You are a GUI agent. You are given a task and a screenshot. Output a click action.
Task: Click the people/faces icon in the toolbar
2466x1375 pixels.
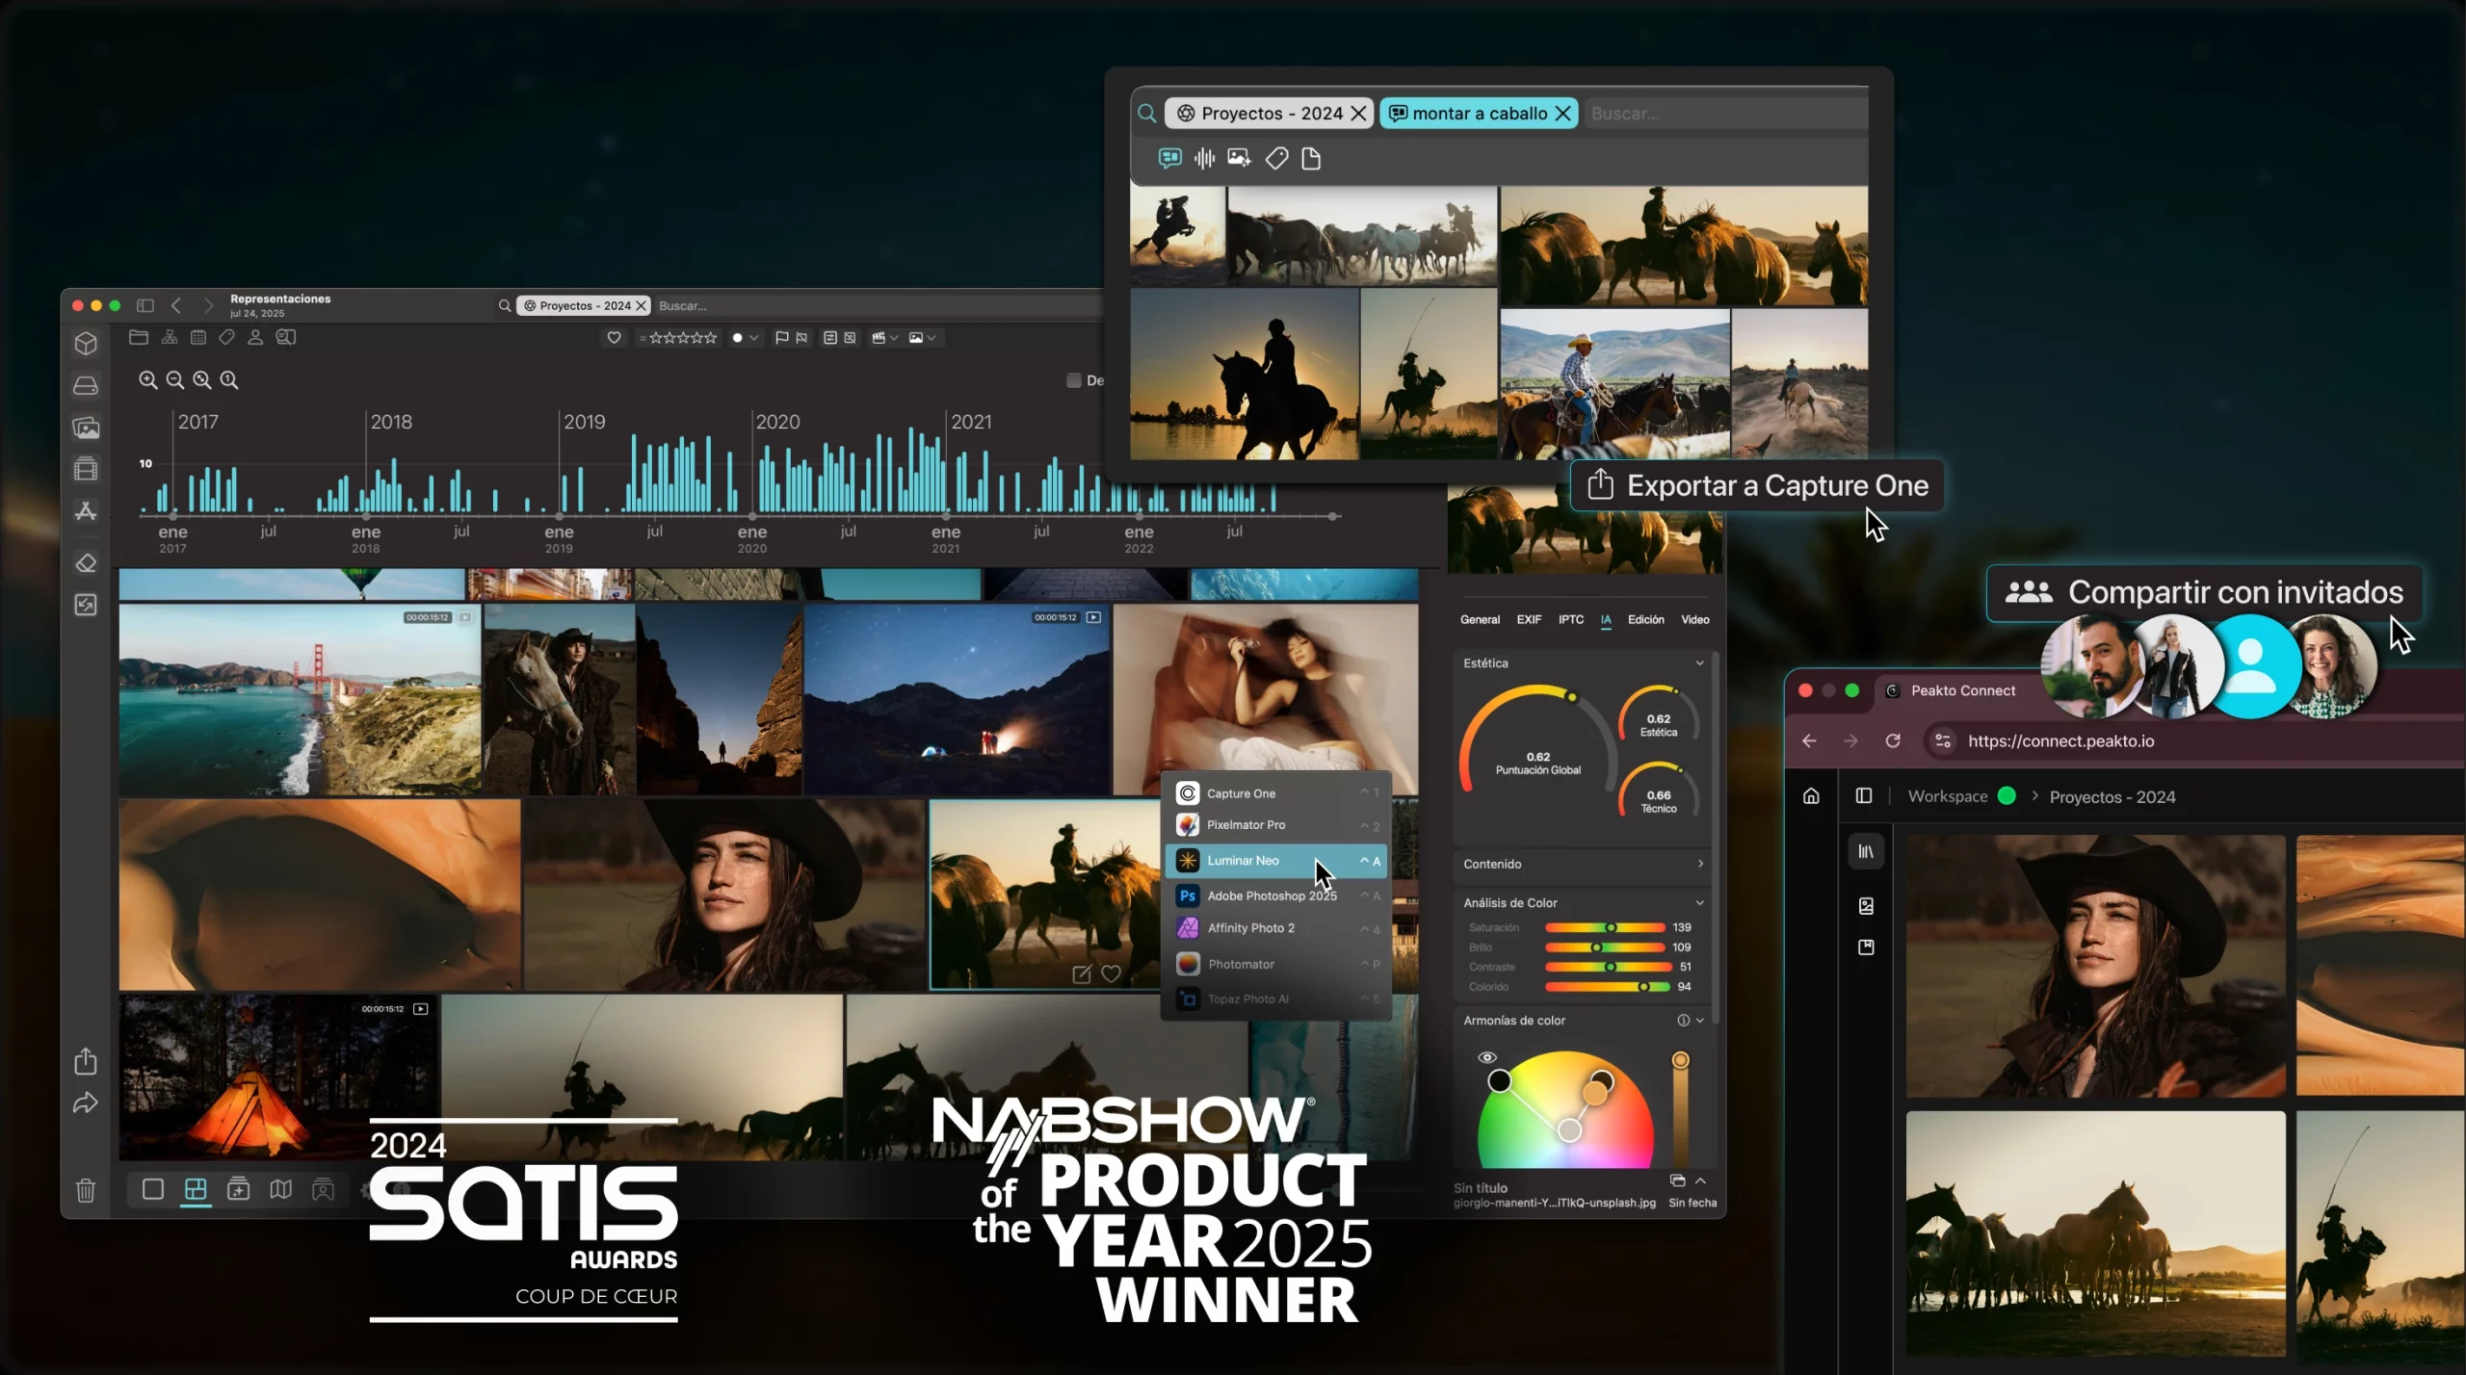point(255,337)
